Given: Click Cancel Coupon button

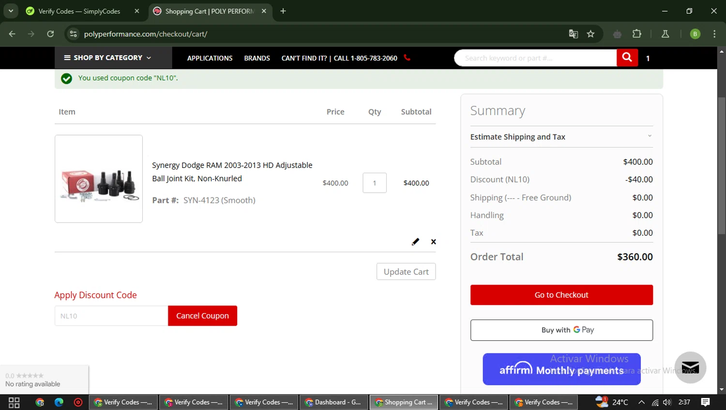Looking at the screenshot, I should click(x=202, y=316).
